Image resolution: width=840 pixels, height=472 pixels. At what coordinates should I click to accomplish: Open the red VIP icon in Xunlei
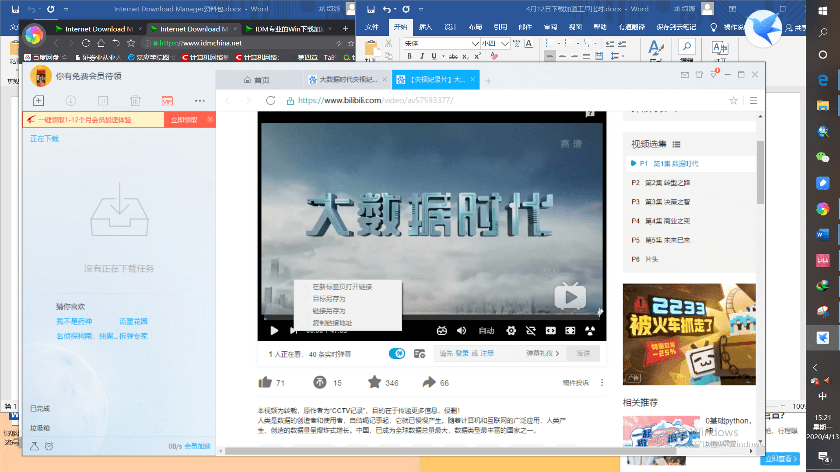click(x=167, y=101)
